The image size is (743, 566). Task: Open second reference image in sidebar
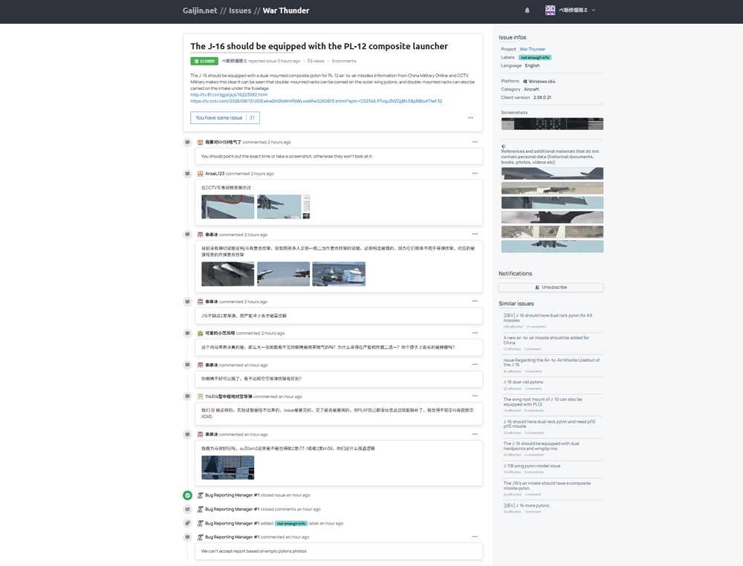coord(552,188)
